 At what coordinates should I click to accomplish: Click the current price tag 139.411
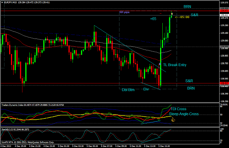coord(224,15)
